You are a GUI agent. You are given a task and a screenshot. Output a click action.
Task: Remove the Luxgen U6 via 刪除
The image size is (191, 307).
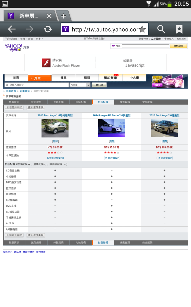112,141
